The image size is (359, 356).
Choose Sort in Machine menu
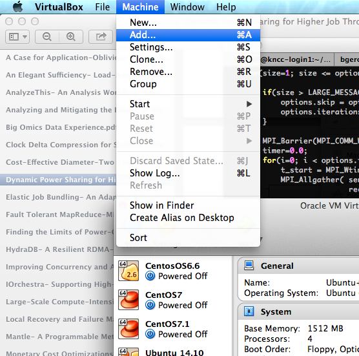click(x=188, y=238)
